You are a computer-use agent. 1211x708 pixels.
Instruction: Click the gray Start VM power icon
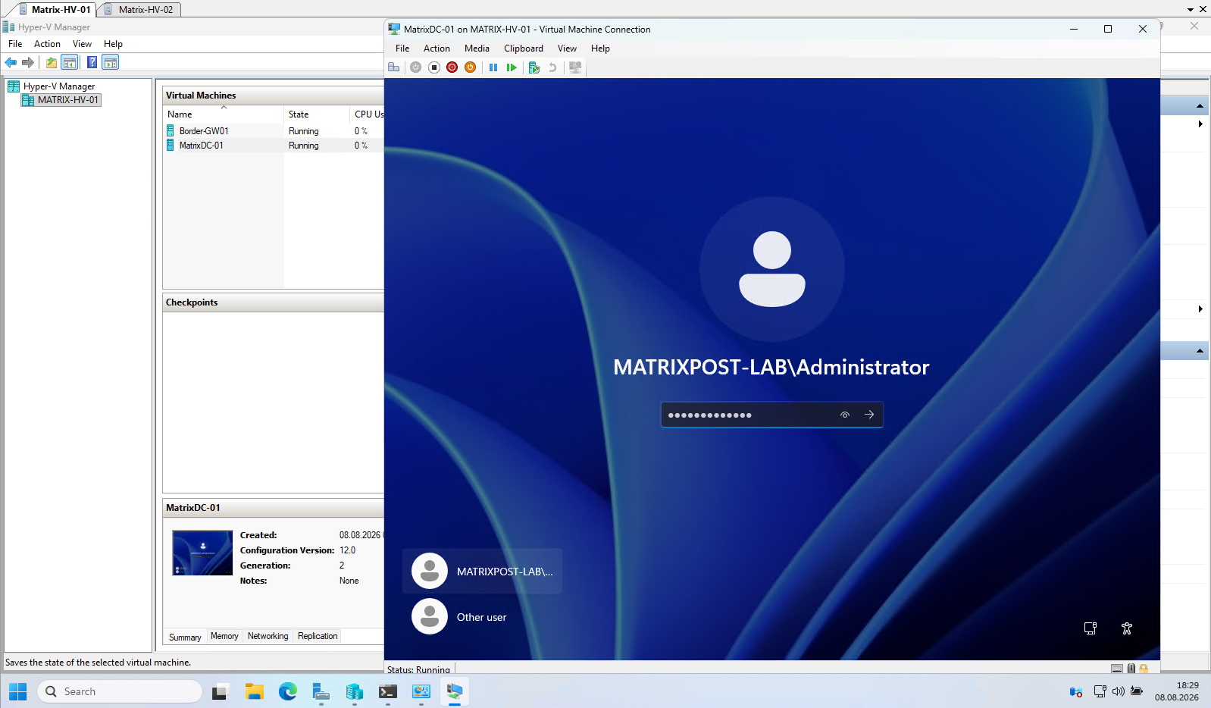[x=415, y=67]
